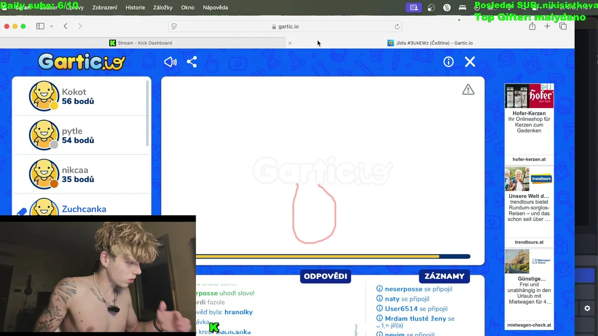The width and height of the screenshot is (598, 336).
Task: Click the pink drawing on the canvas
Action: tap(314, 214)
